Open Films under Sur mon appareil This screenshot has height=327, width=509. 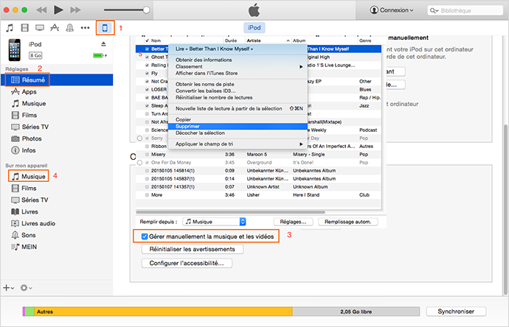coord(24,189)
